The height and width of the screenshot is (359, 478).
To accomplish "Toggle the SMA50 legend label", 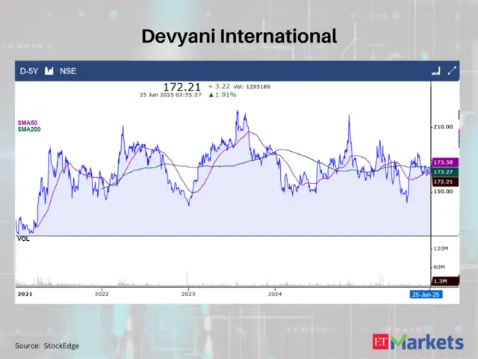I will [x=28, y=123].
